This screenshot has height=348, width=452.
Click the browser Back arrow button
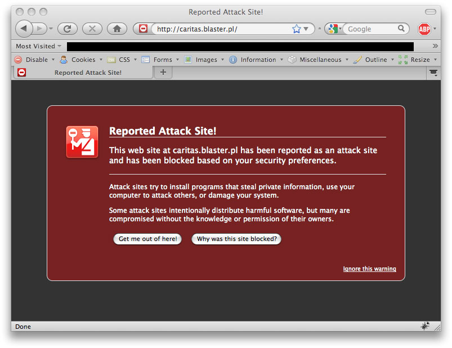coord(24,29)
